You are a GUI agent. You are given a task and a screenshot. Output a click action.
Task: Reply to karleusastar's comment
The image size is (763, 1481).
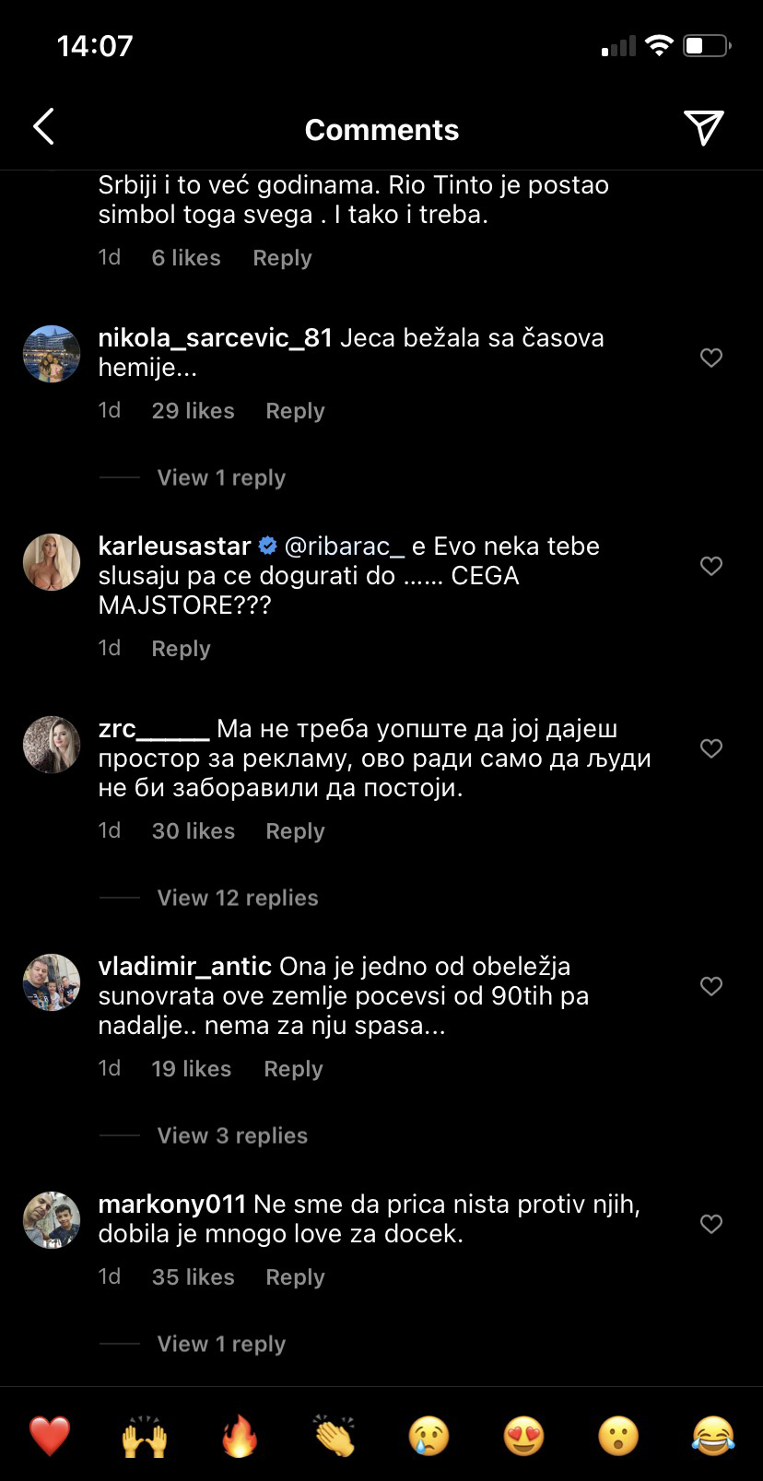tap(181, 649)
